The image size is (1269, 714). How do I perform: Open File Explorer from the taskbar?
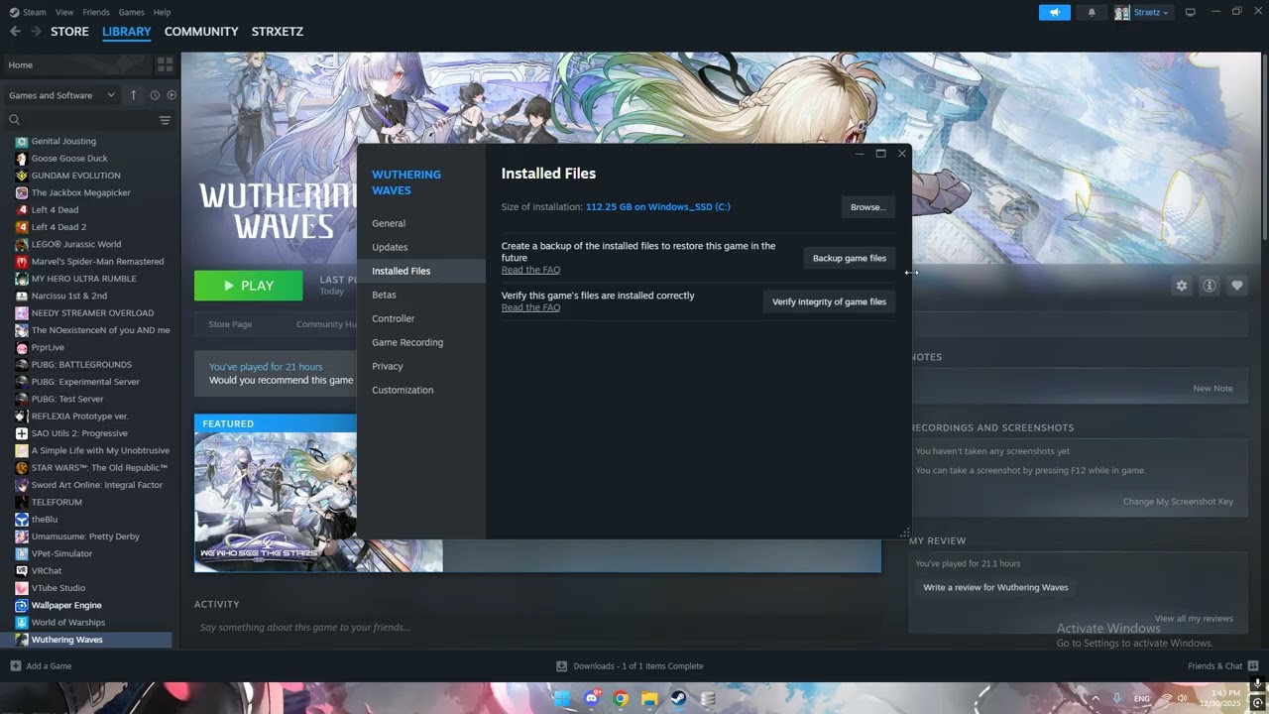click(x=649, y=698)
